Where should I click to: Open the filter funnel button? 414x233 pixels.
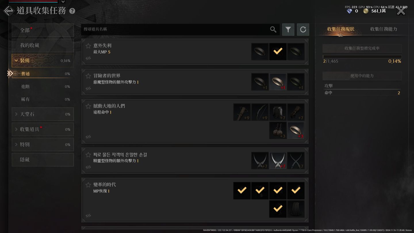point(288,29)
